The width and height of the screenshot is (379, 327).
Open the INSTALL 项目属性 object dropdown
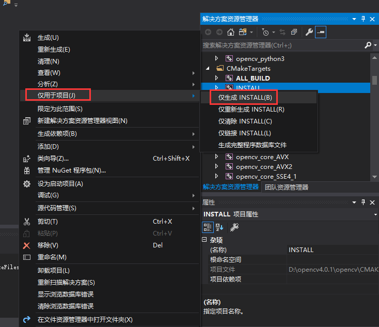point(375,214)
